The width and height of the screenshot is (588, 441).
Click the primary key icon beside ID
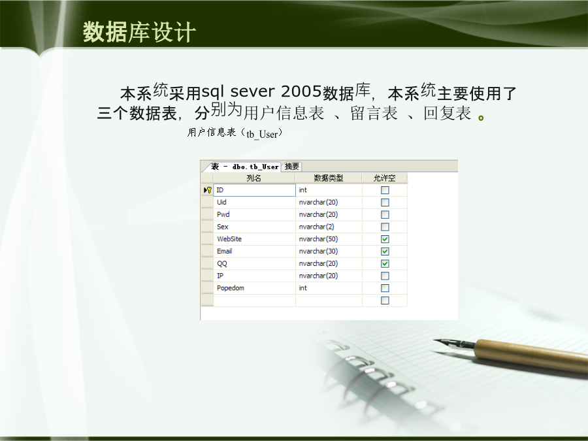coord(209,190)
